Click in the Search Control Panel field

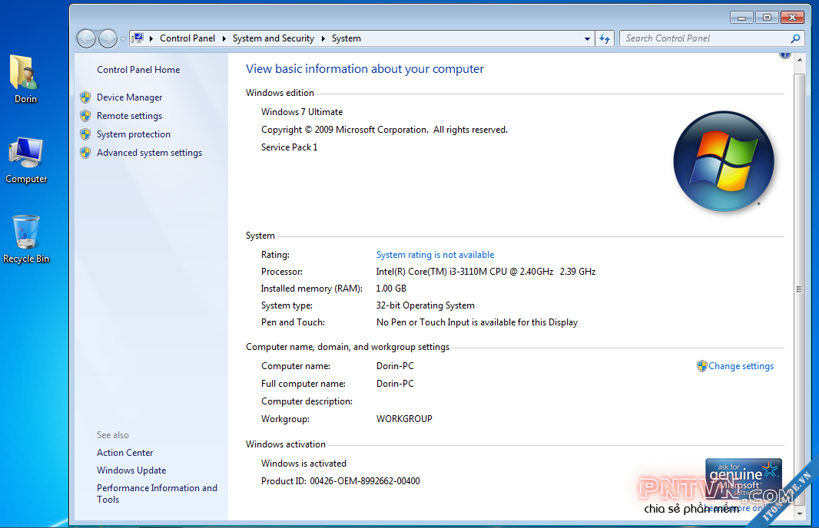pos(705,38)
